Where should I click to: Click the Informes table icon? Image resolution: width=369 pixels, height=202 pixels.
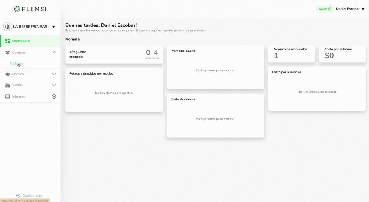click(x=8, y=97)
